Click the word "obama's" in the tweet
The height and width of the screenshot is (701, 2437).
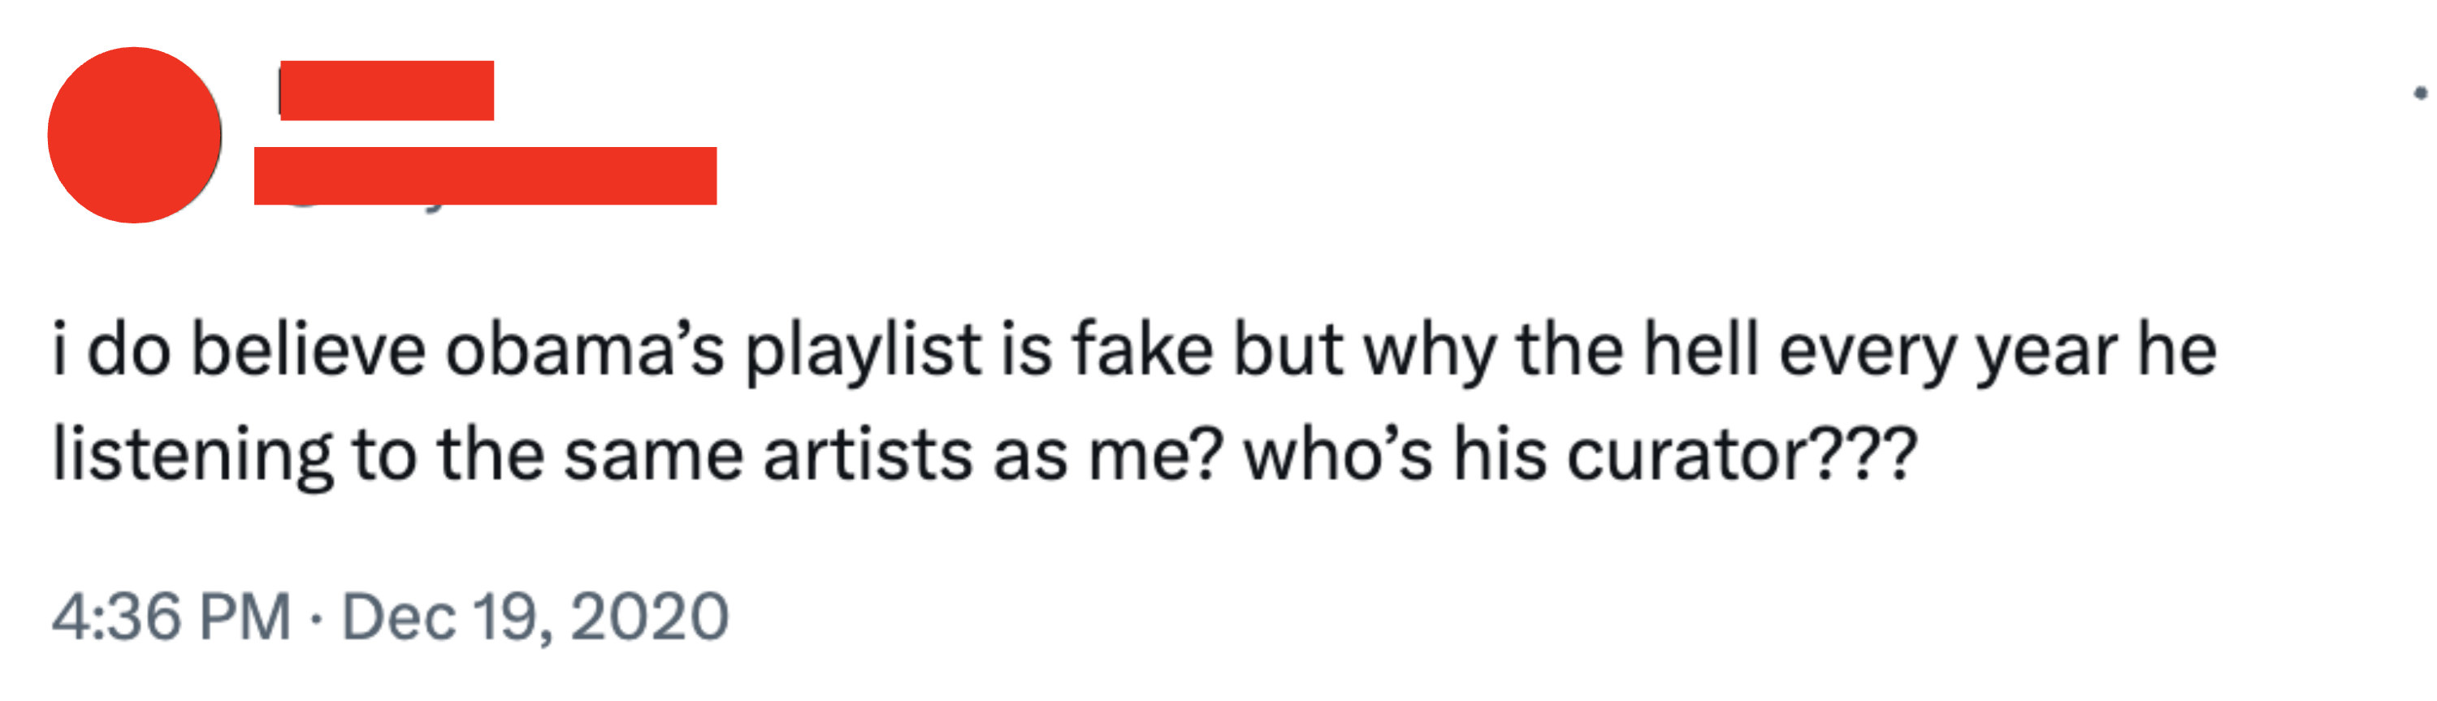pyautogui.click(x=585, y=350)
